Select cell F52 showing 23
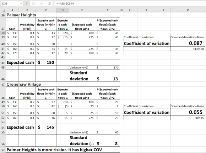206x153 pixels. tap(108, 118)
